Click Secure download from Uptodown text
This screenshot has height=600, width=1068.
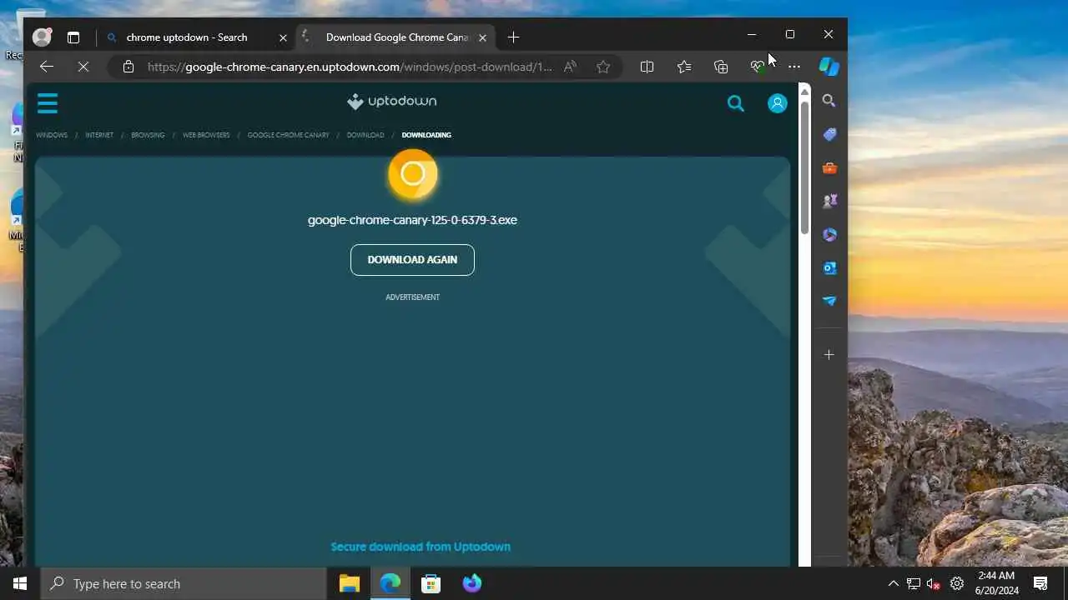(x=421, y=547)
